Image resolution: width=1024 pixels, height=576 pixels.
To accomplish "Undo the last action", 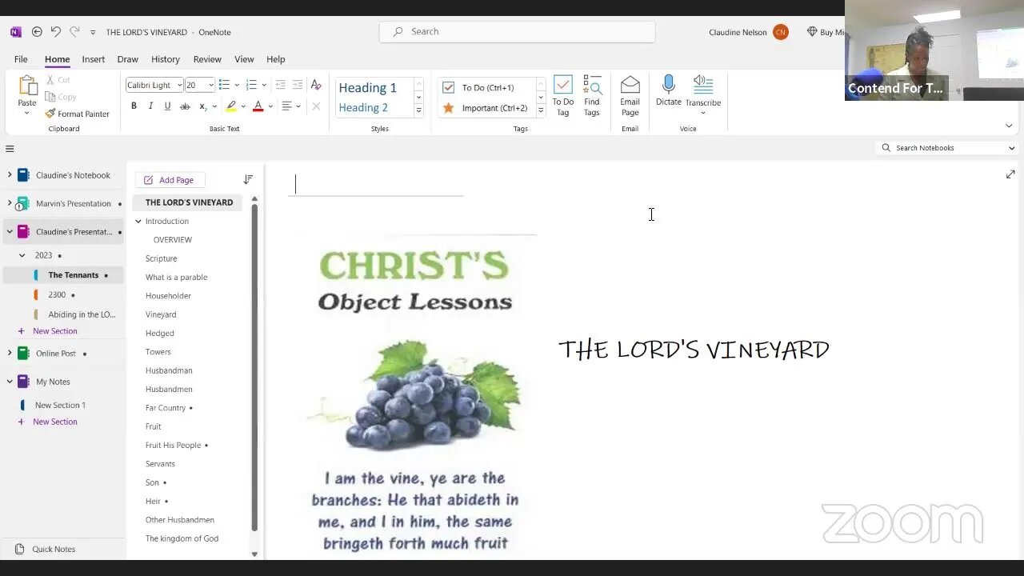I will (55, 32).
